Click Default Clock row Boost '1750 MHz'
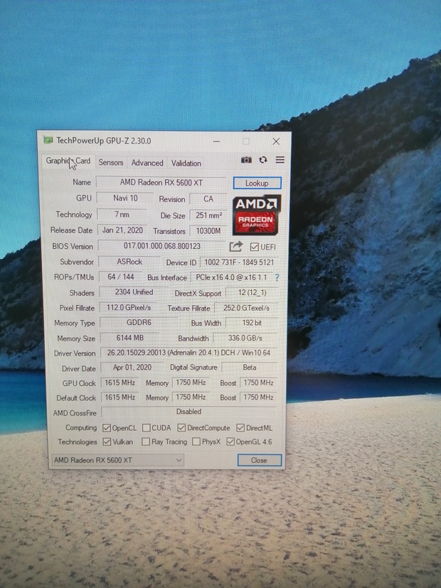This screenshot has height=588, width=441. [x=258, y=397]
